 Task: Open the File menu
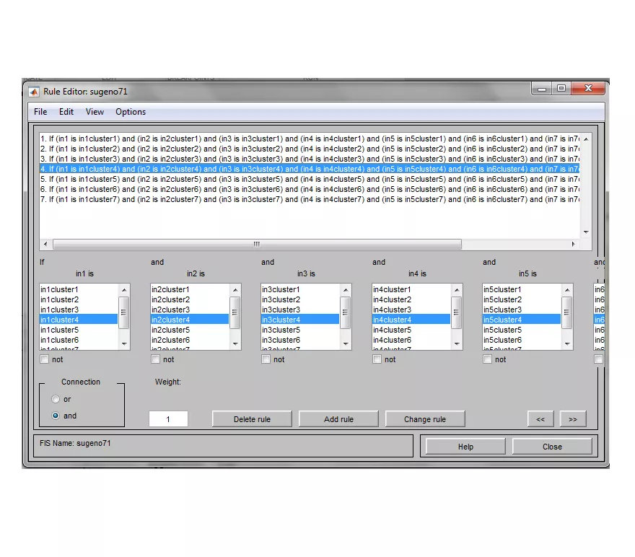pyautogui.click(x=40, y=112)
